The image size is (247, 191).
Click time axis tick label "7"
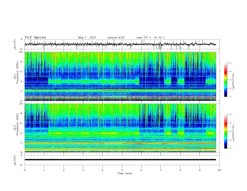[x=161, y=170]
